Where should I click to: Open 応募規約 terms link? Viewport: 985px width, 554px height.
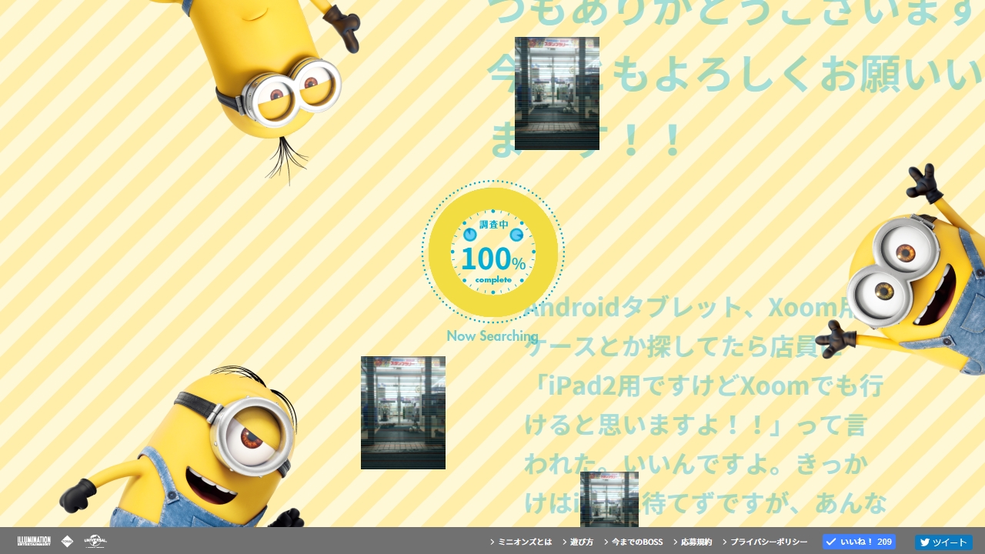coord(693,542)
